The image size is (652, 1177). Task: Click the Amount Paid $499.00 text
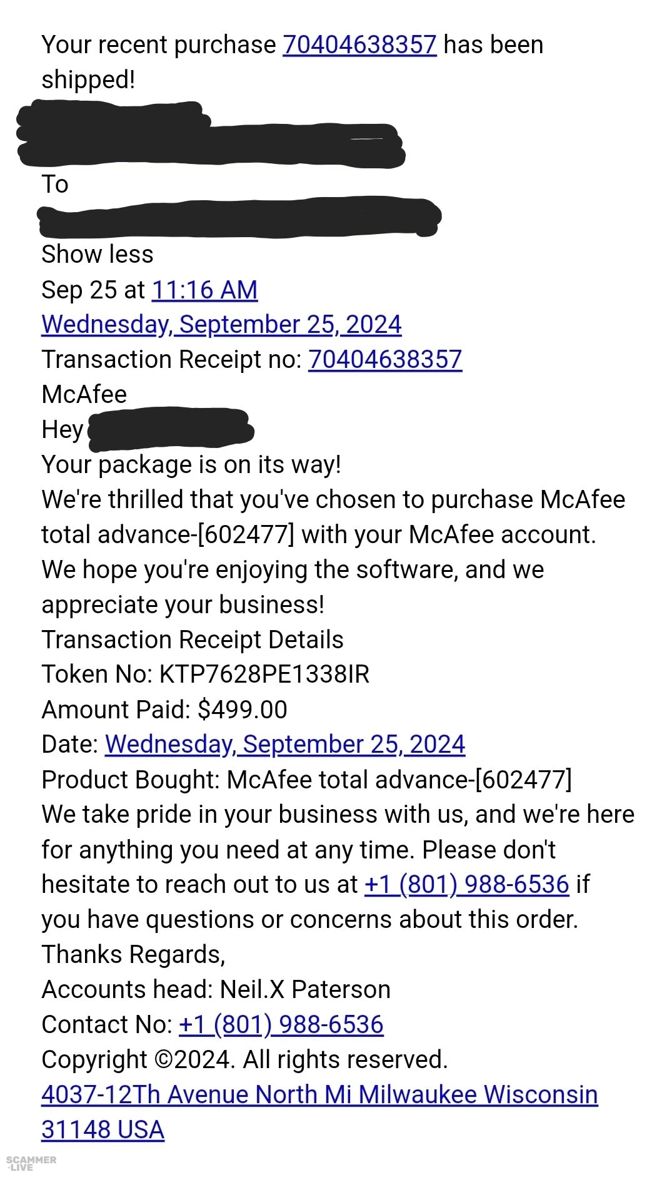(x=164, y=710)
